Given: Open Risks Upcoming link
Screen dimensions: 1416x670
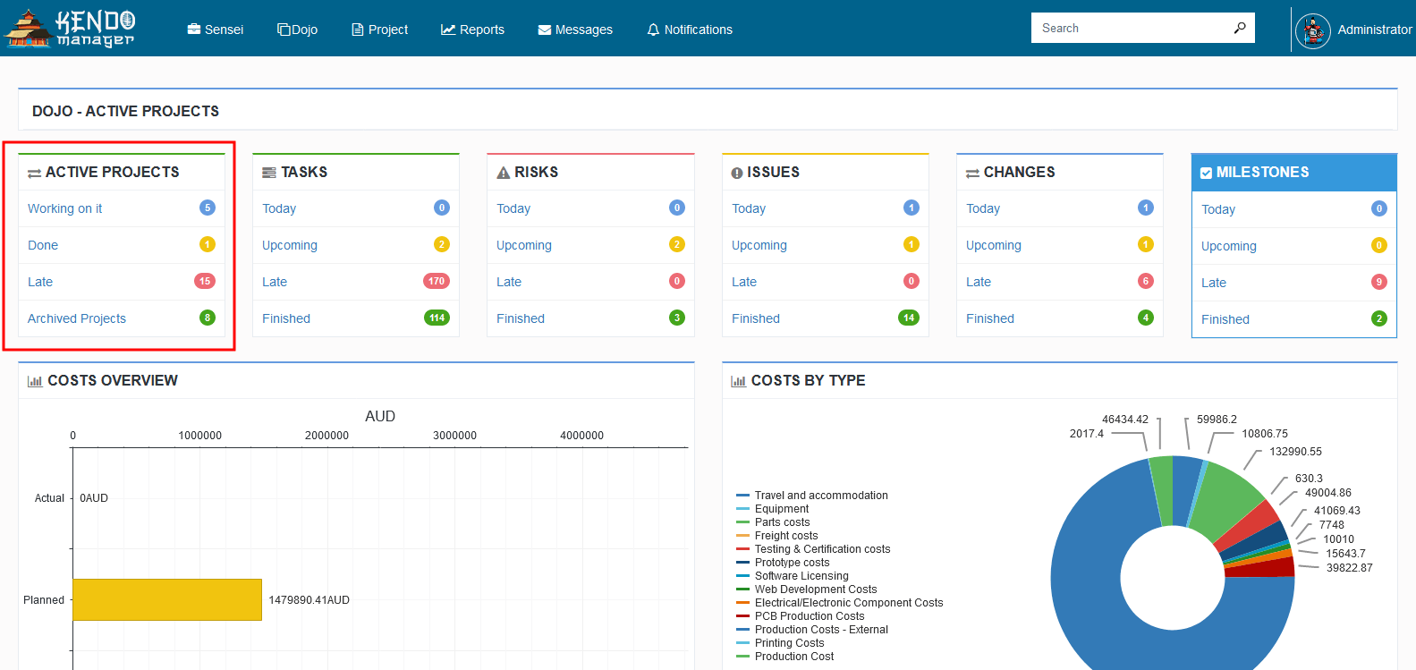Looking at the screenshot, I should click(x=524, y=245).
